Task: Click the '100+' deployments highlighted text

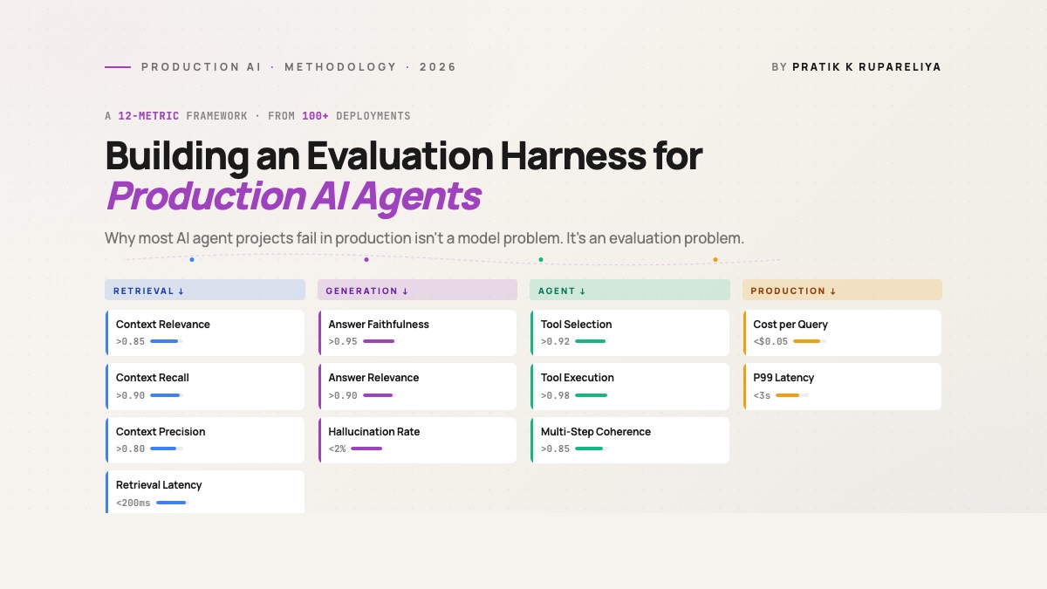Action: [x=315, y=116]
